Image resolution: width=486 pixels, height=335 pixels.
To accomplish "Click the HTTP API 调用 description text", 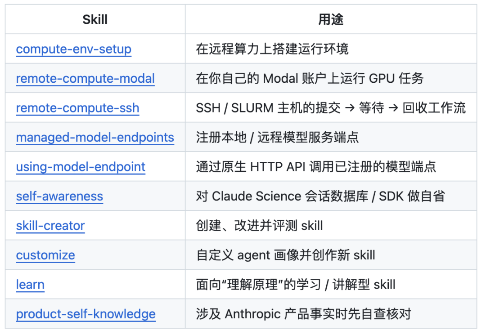I will (316, 167).
